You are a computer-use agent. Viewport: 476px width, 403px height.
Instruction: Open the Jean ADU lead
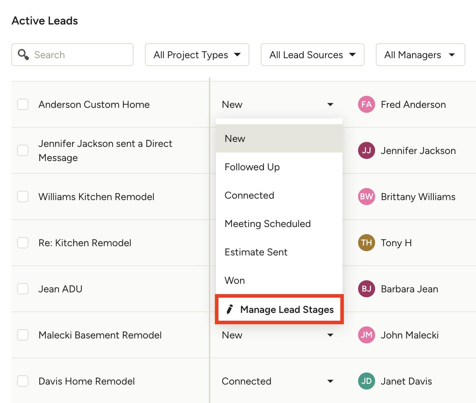[x=60, y=289]
